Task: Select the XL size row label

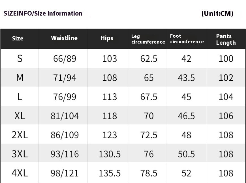Action: pos(20,116)
